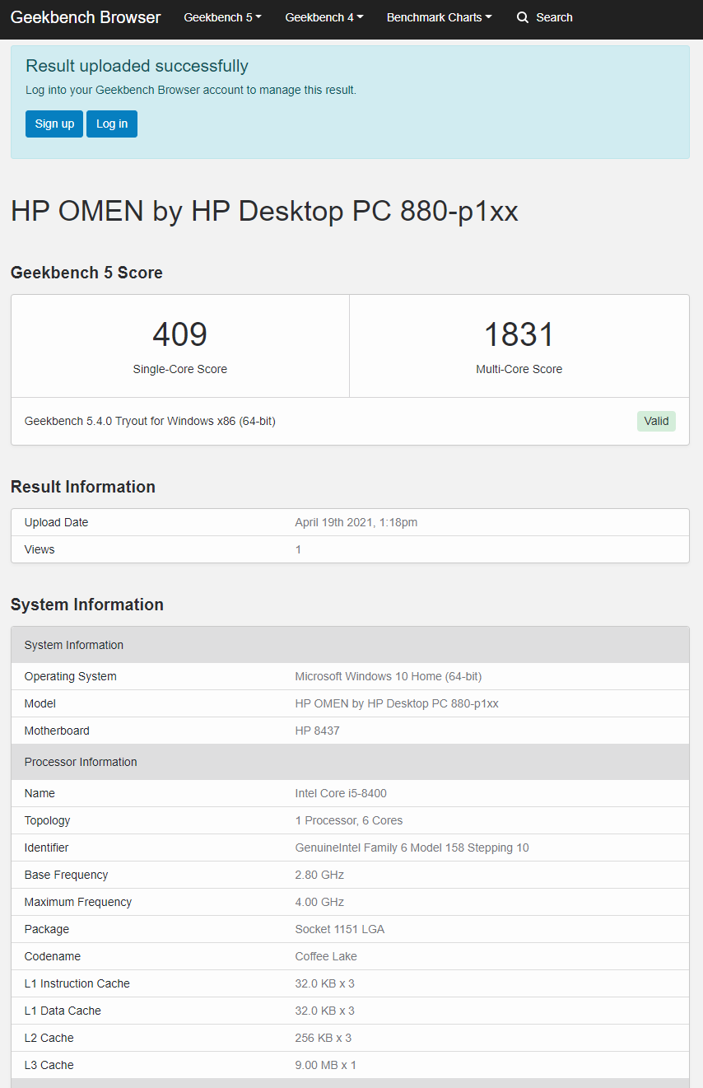Click the Operating System row label

(x=71, y=676)
